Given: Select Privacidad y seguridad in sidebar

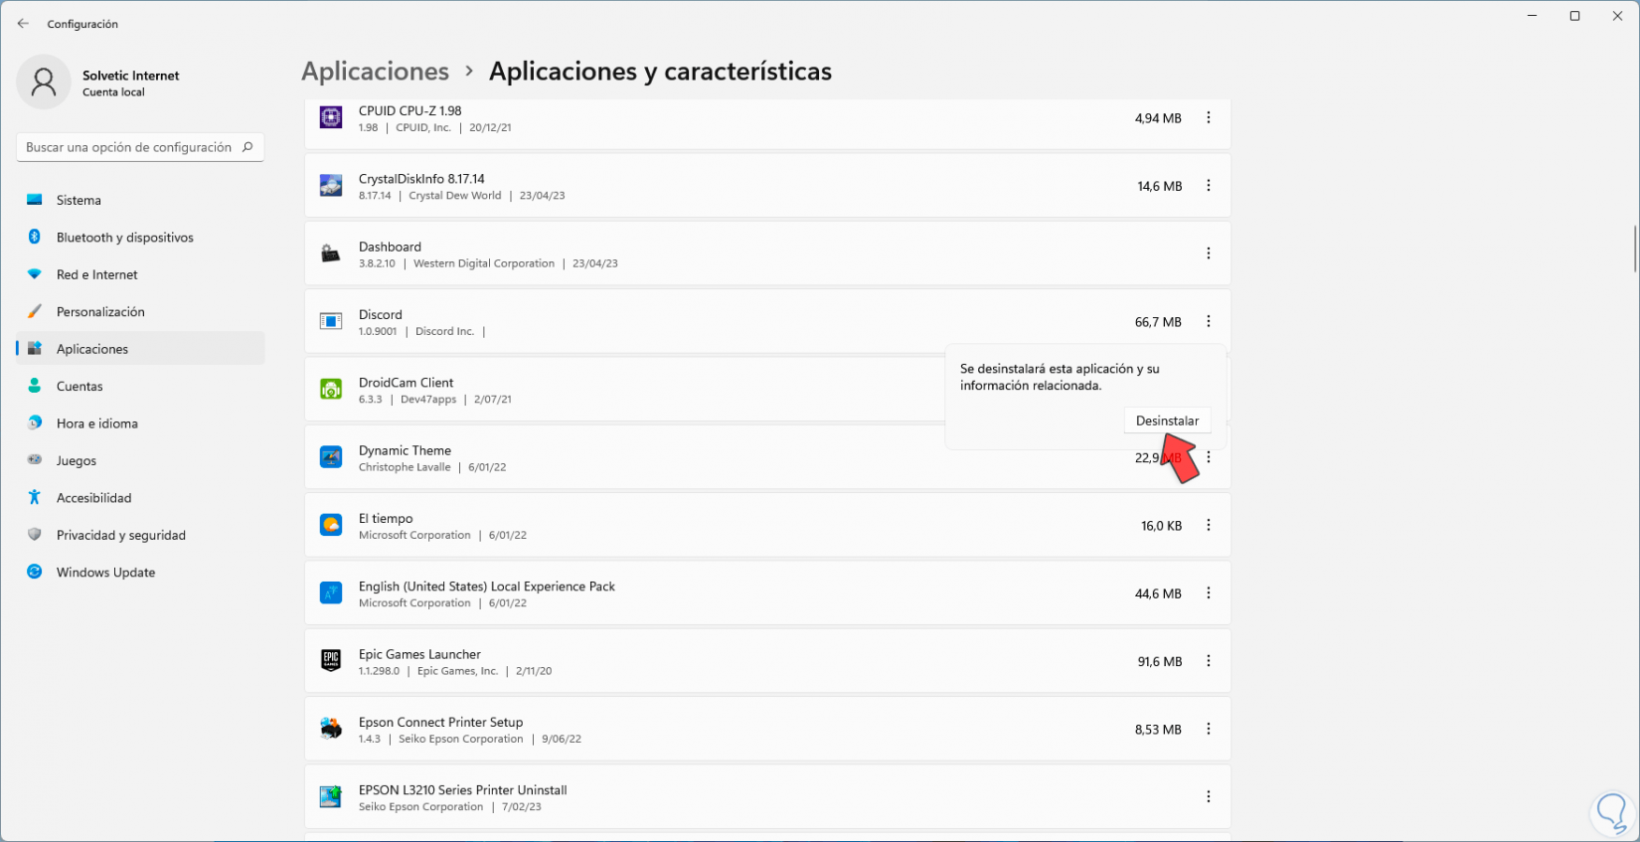Looking at the screenshot, I should (120, 535).
